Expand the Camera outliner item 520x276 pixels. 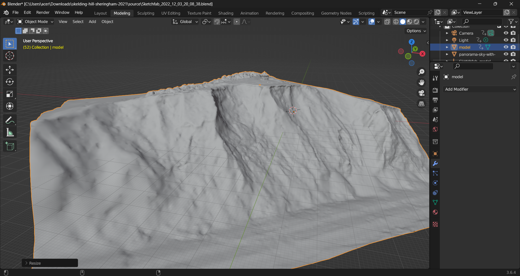(447, 33)
